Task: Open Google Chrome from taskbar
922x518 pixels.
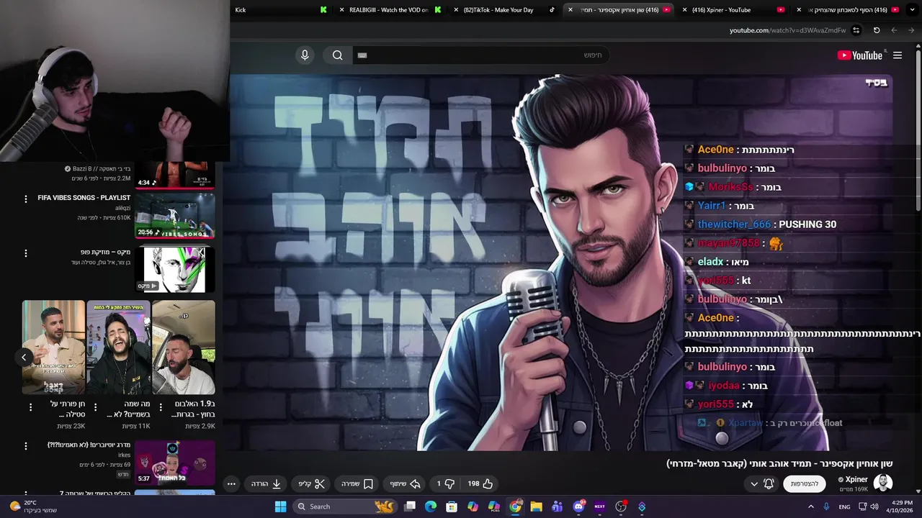Action: tap(515, 506)
